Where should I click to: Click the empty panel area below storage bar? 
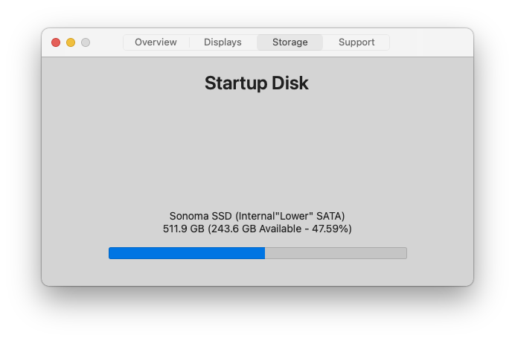click(257, 273)
